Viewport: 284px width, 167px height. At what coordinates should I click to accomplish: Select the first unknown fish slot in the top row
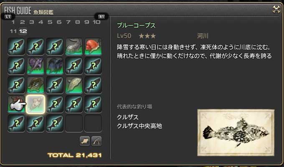16,46
